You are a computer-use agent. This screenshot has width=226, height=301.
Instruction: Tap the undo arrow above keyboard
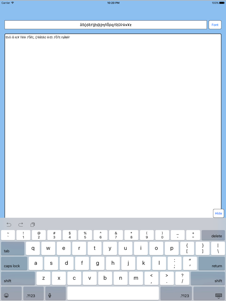9,225
